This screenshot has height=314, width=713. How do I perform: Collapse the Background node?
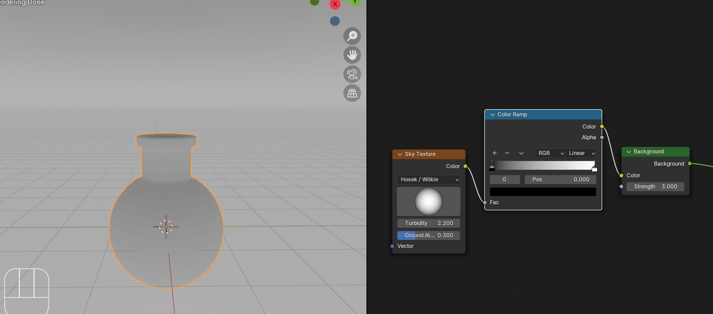pos(628,151)
